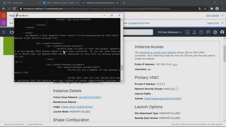The image size is (226, 127).
Task: Click the Upgrade link in the banner
Action: click(x=133, y=23)
